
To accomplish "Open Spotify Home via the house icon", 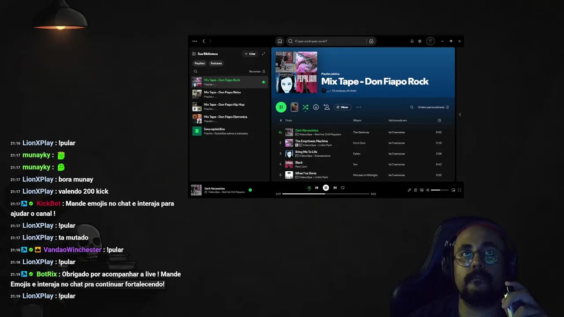I will coord(279,41).
